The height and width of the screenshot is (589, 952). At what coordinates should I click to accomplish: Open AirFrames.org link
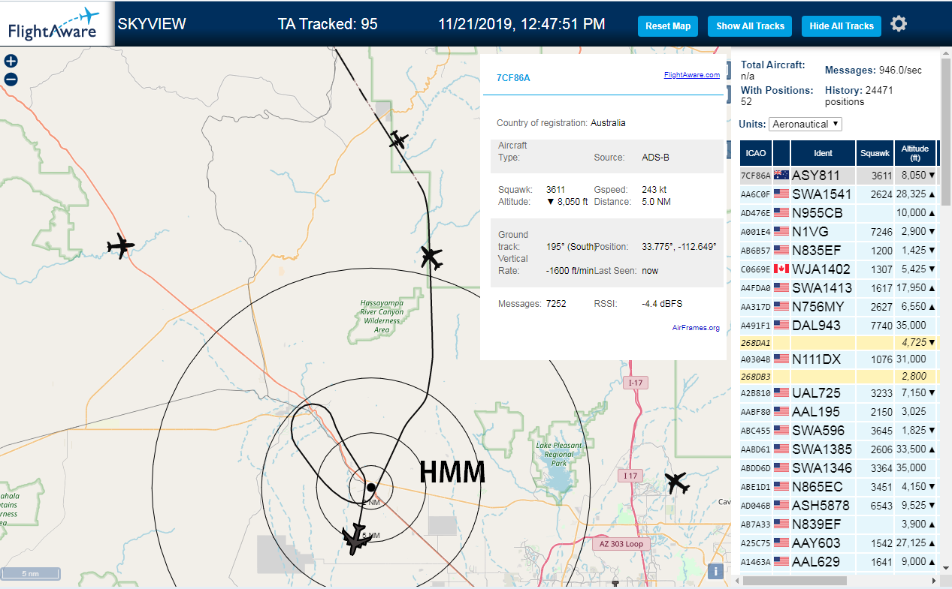[696, 328]
